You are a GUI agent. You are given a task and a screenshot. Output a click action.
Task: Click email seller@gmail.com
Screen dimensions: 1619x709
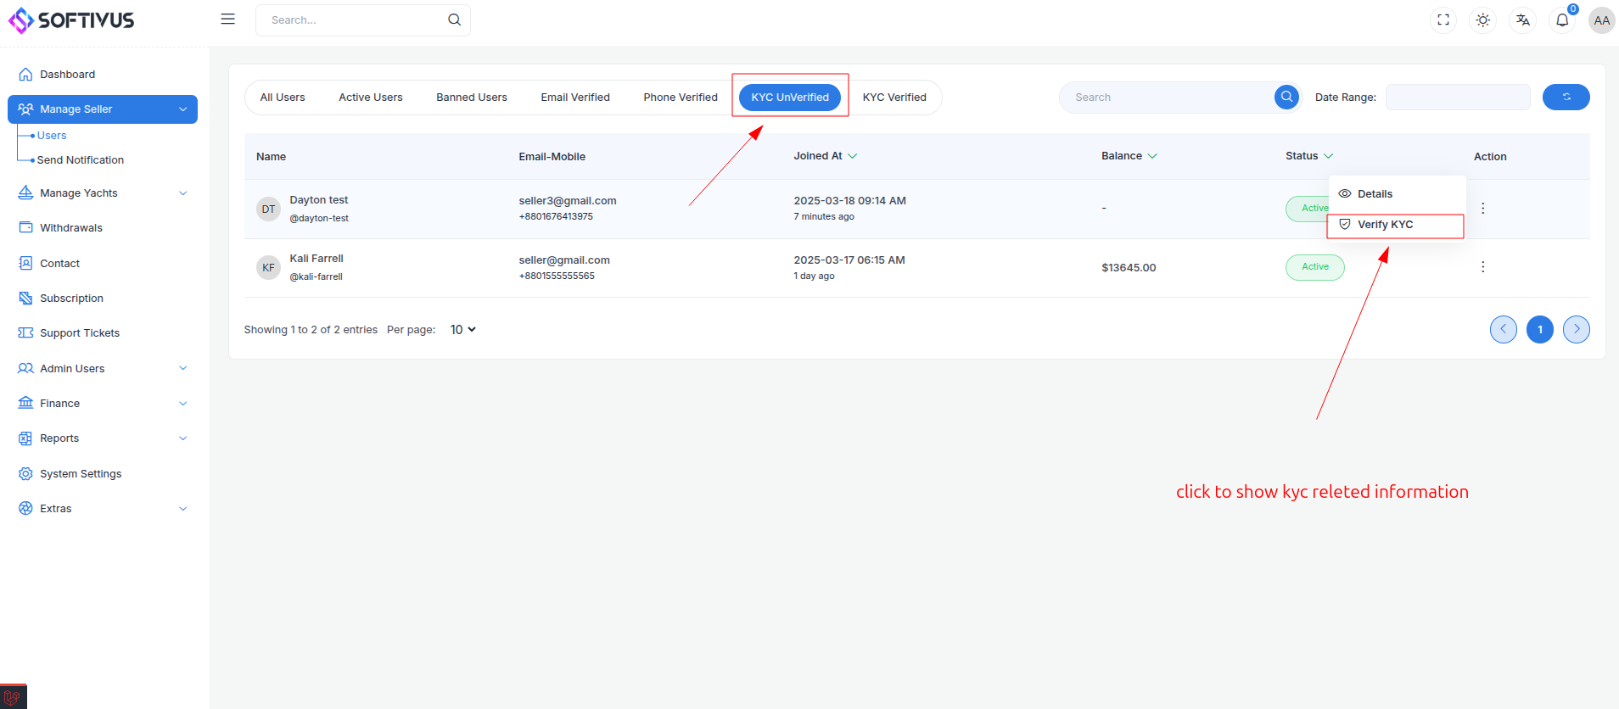tap(564, 260)
